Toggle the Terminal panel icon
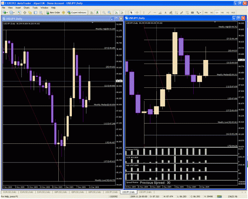Screen dimensions: 248x199 35,12
